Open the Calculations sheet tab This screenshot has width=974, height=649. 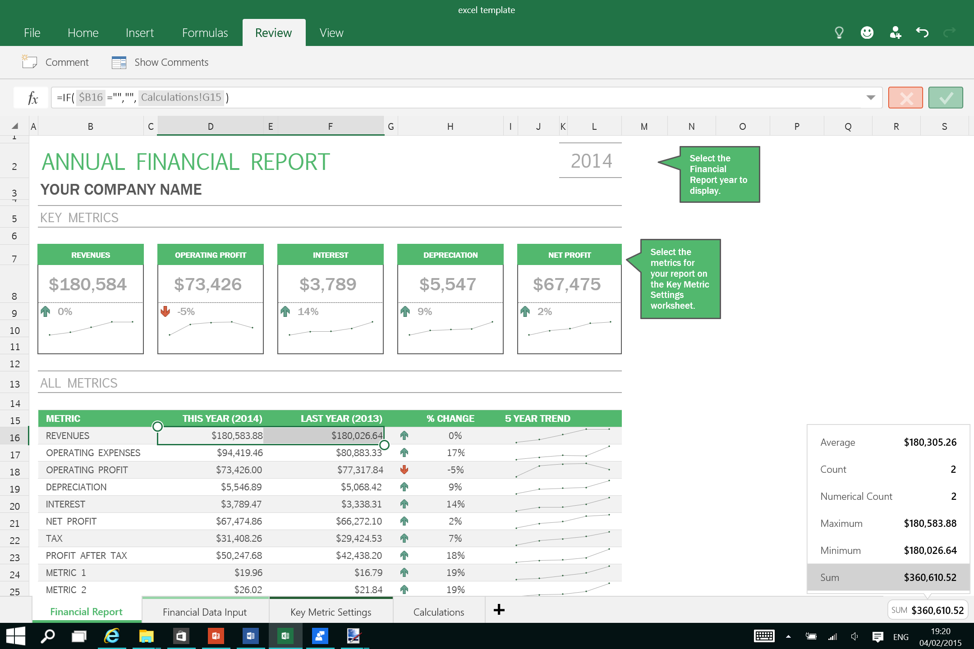(439, 612)
